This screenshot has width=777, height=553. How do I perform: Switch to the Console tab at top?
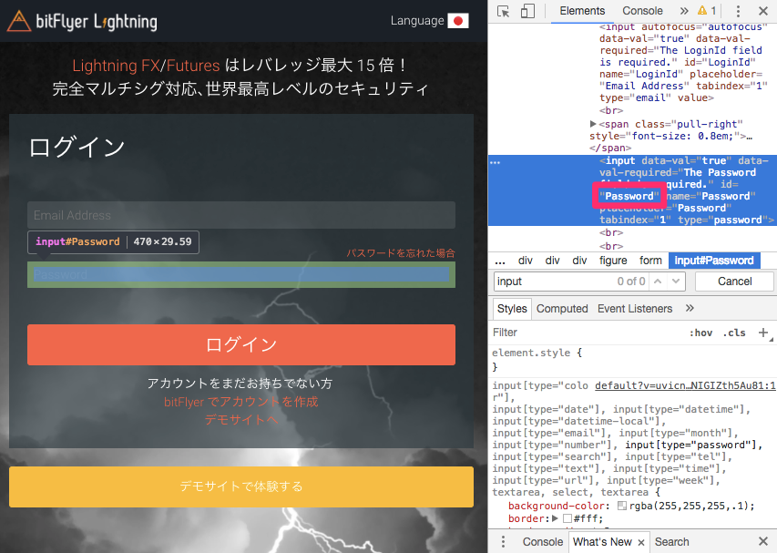642,11
